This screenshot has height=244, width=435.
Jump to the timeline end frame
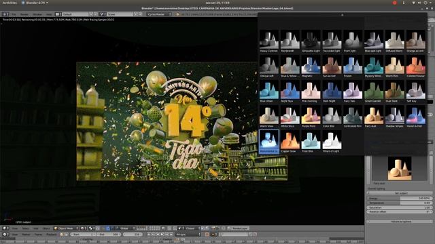pos(171,235)
